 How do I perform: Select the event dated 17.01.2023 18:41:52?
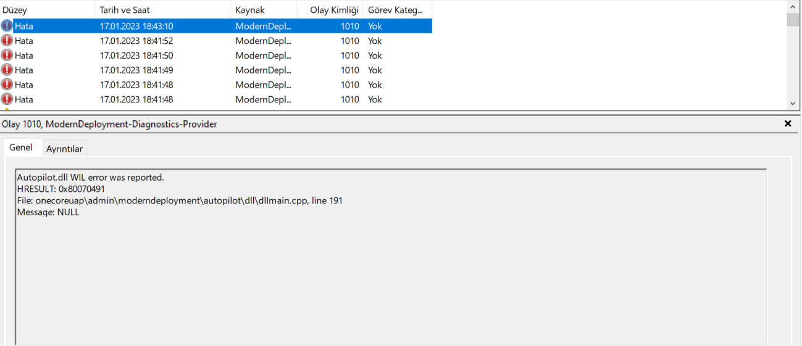(216, 41)
